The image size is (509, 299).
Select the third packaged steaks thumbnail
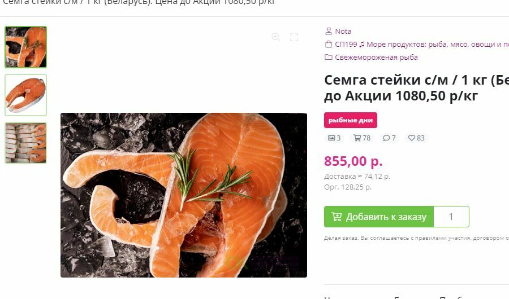pyautogui.click(x=25, y=143)
